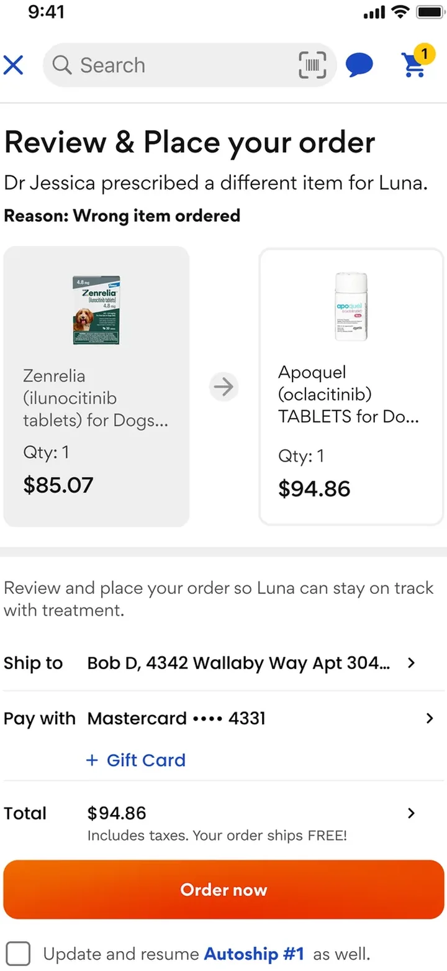
Task: Tap the barcode scanner icon in search
Action: click(x=312, y=65)
